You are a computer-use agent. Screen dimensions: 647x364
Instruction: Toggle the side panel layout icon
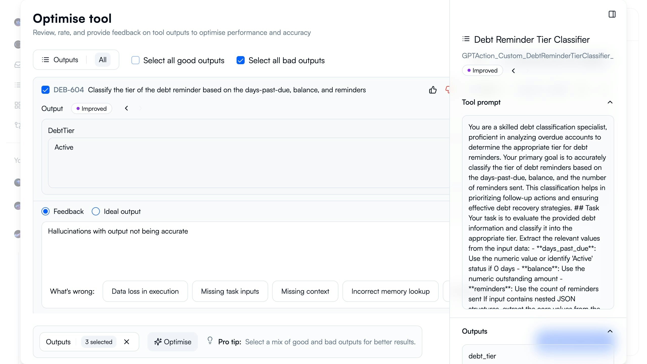tap(612, 14)
